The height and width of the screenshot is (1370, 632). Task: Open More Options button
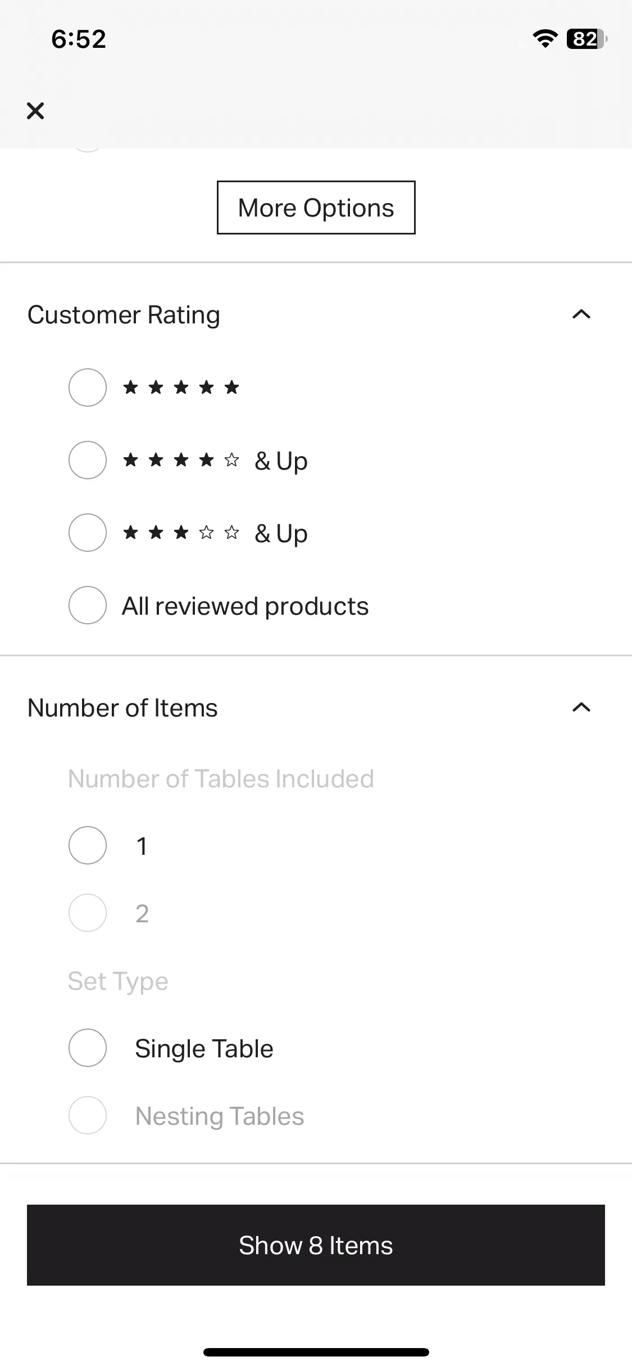tap(316, 208)
